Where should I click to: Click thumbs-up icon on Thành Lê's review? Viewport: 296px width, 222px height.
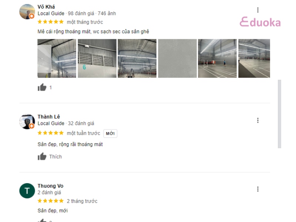42,157
